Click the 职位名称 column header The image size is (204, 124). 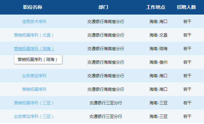pyautogui.click(x=33, y=7)
